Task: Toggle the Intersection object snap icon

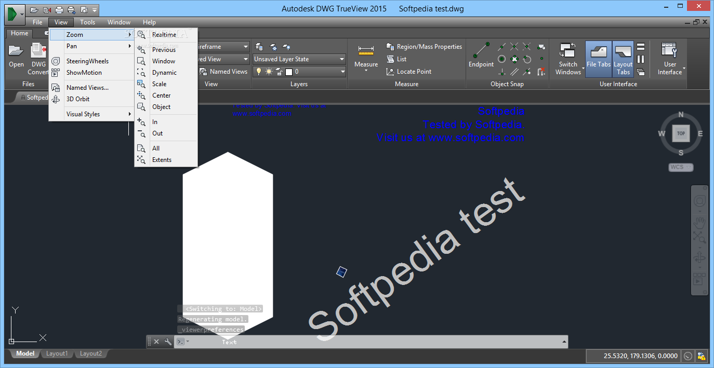Action: tap(514, 47)
